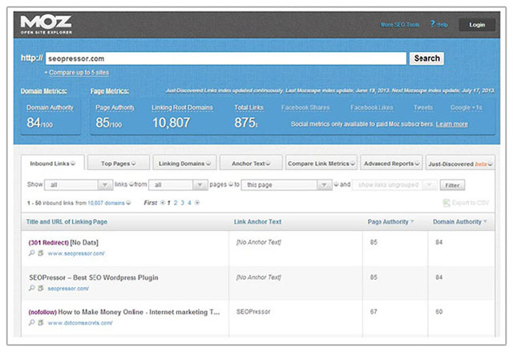Click green icon beside seopressor.com/ link
Screen dimensions: 513x352
click(41, 288)
